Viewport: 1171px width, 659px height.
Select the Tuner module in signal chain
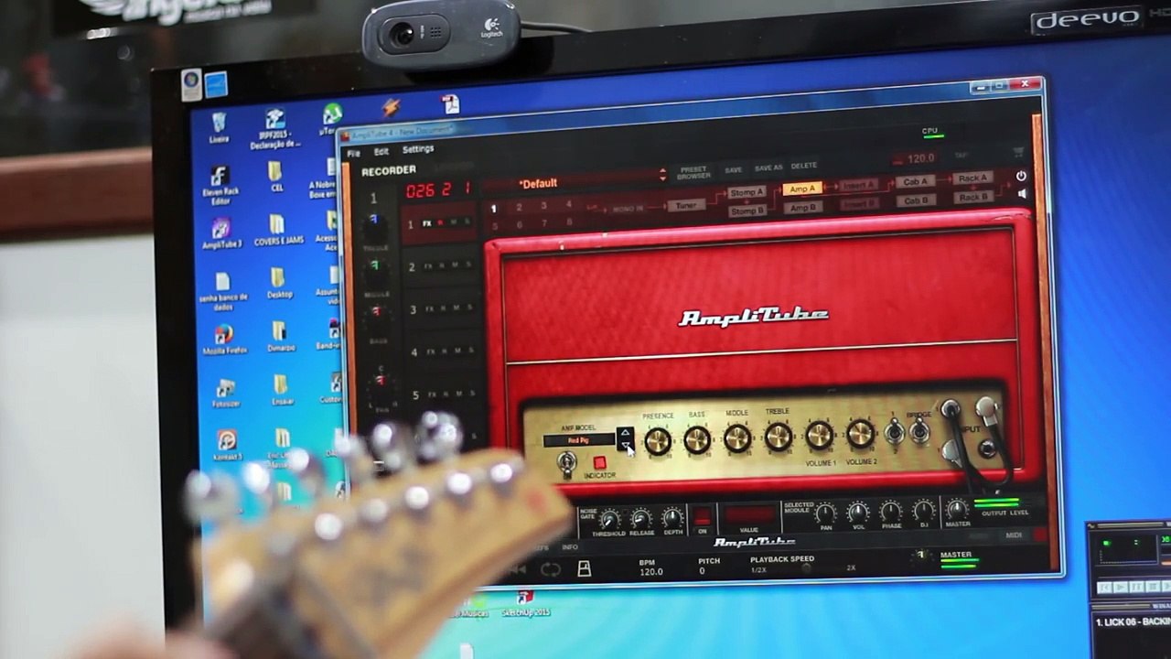click(687, 206)
